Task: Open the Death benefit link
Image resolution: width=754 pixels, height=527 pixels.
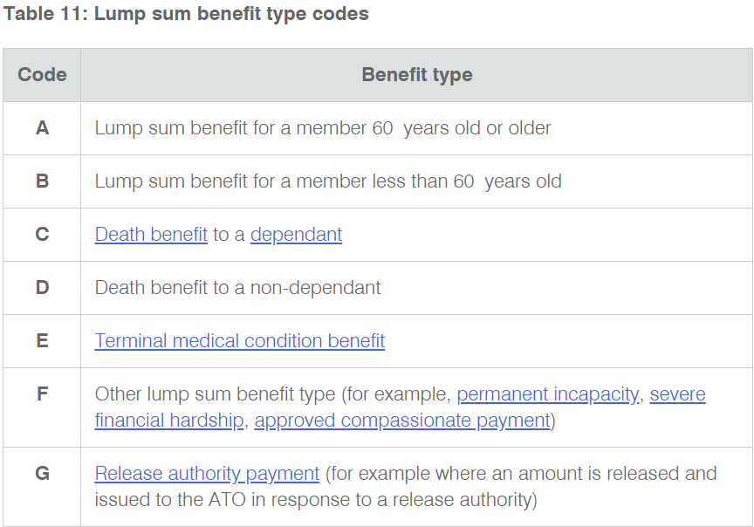Action: click(151, 235)
